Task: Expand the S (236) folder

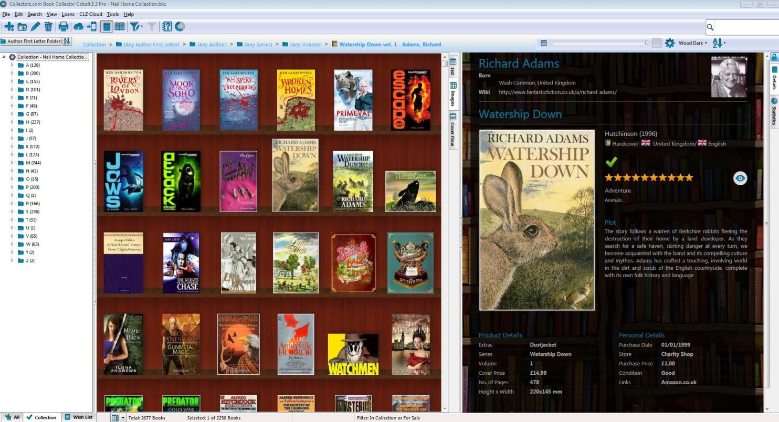Action: click(x=13, y=212)
